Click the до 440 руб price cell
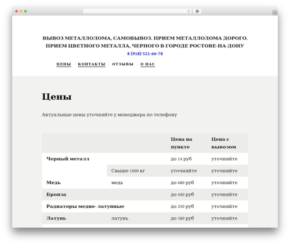 click(182, 195)
